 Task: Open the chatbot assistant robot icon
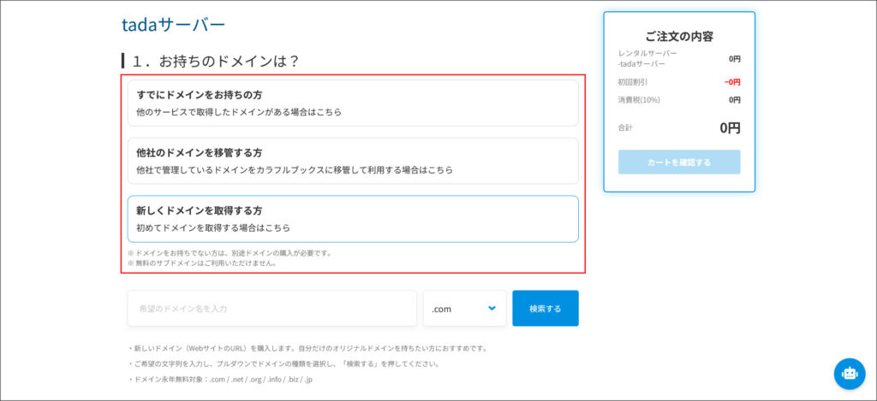click(x=849, y=373)
